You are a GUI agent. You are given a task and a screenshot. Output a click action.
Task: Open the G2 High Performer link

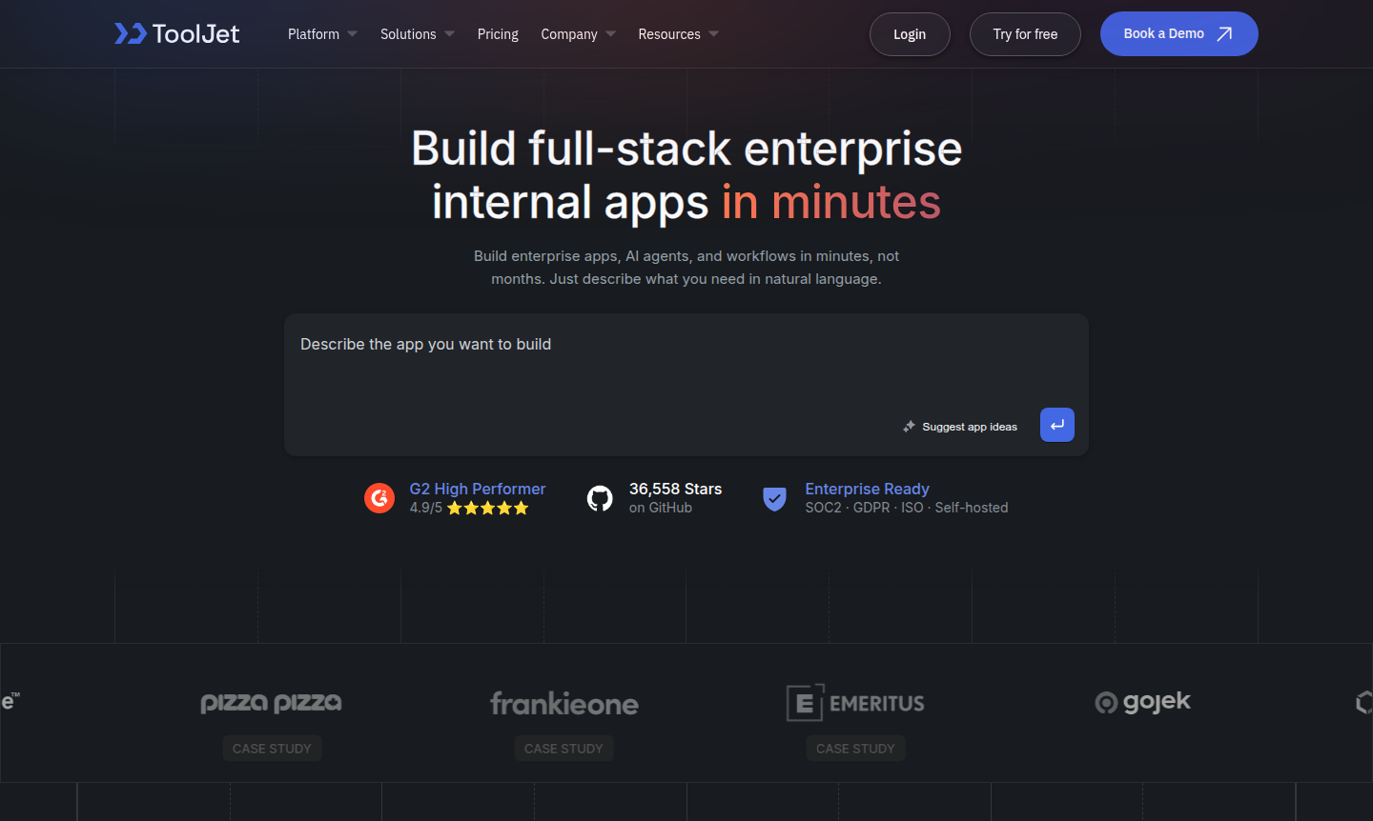coord(478,489)
